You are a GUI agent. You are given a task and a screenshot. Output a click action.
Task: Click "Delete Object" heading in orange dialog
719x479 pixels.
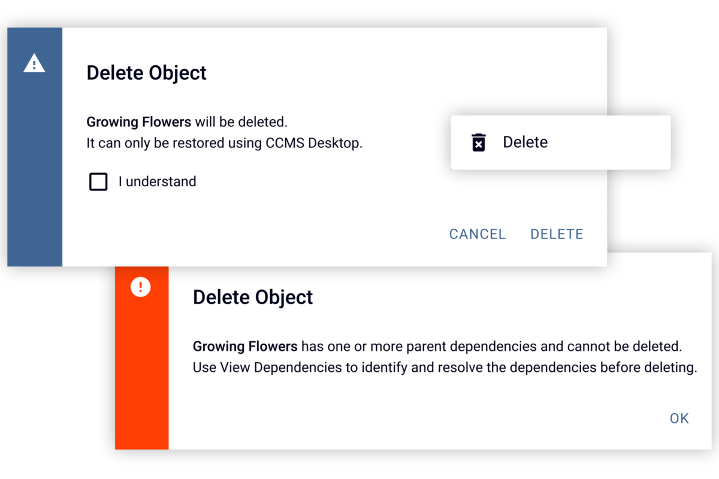click(253, 297)
